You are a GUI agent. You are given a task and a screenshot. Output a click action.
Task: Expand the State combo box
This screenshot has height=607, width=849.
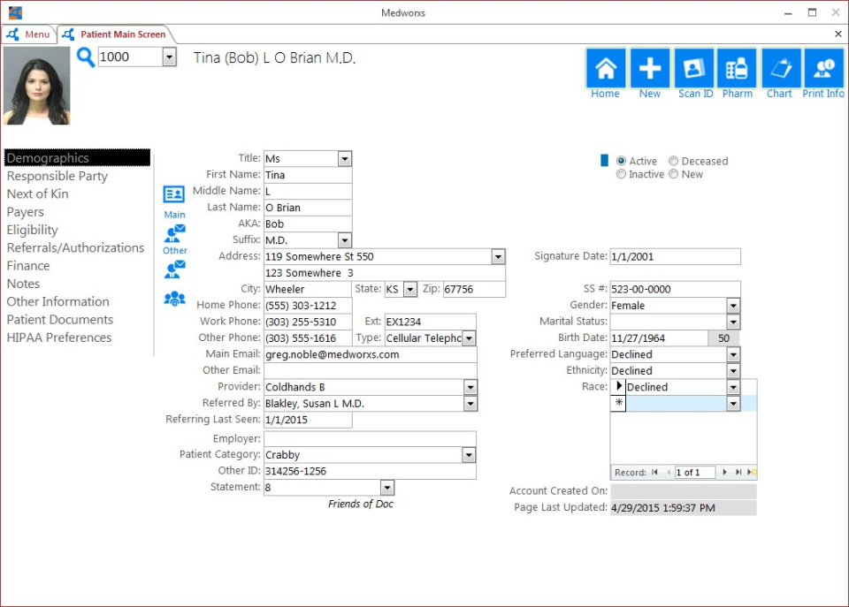click(x=409, y=289)
